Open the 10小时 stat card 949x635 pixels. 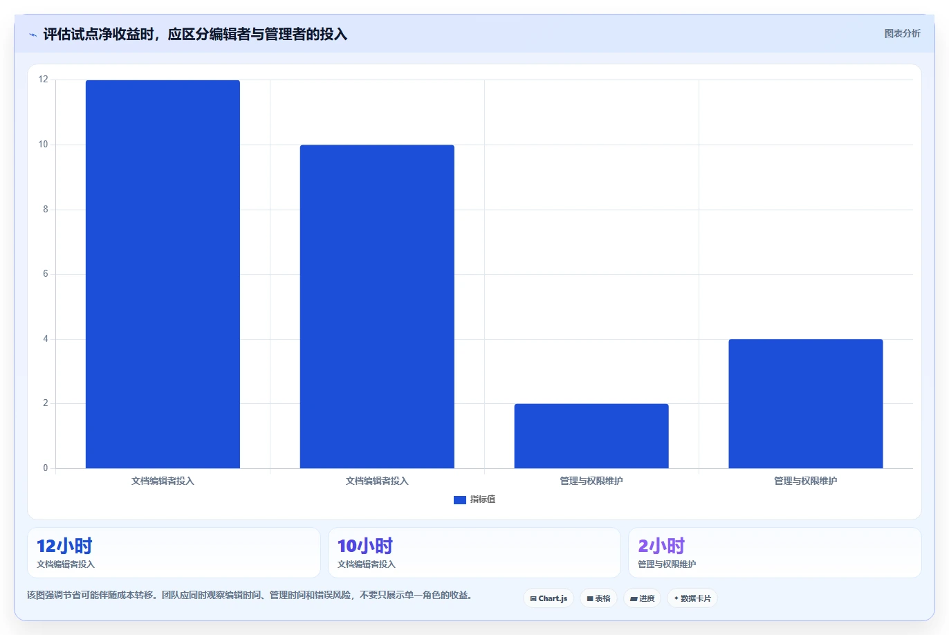[x=474, y=553]
